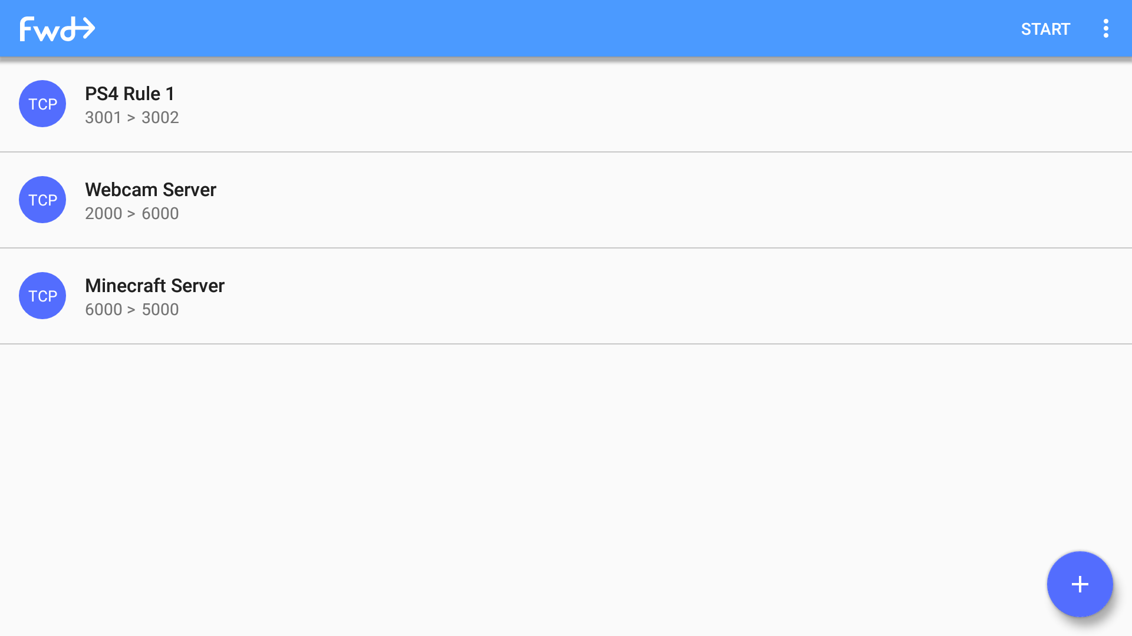Click the empty area below the rules list
Screen dimensions: 1132x636
tap(531, 471)
